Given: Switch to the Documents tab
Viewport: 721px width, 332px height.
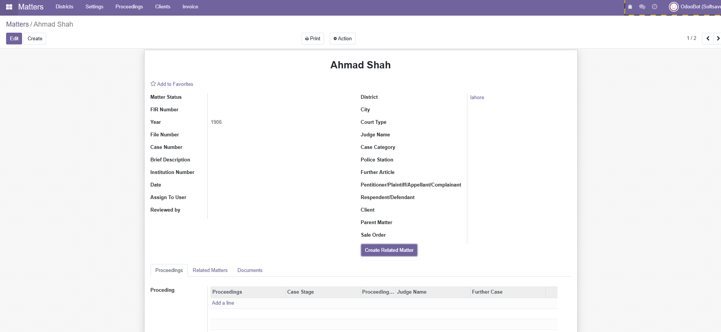Looking at the screenshot, I should 250,270.
